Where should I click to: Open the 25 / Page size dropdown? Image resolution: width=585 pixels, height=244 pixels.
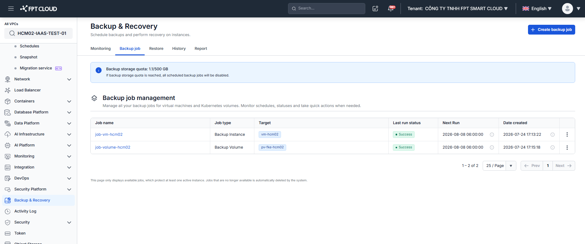(x=499, y=166)
